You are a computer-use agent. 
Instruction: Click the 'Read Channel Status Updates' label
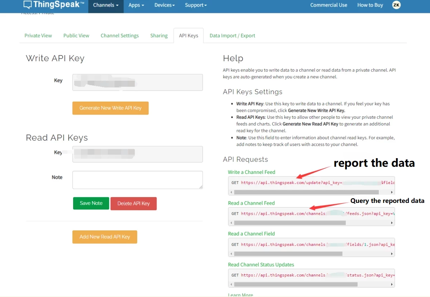tap(261, 265)
